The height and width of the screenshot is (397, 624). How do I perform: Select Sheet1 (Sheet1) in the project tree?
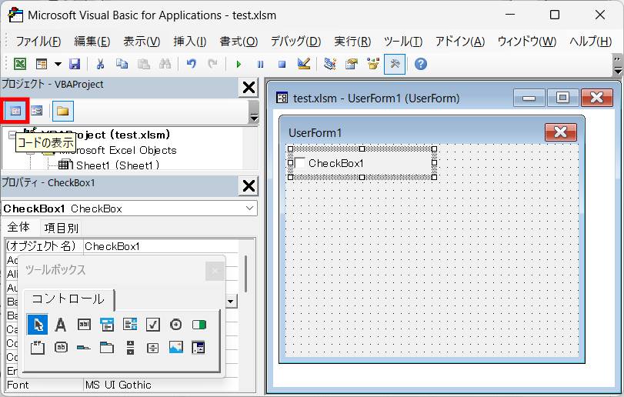[118, 165]
